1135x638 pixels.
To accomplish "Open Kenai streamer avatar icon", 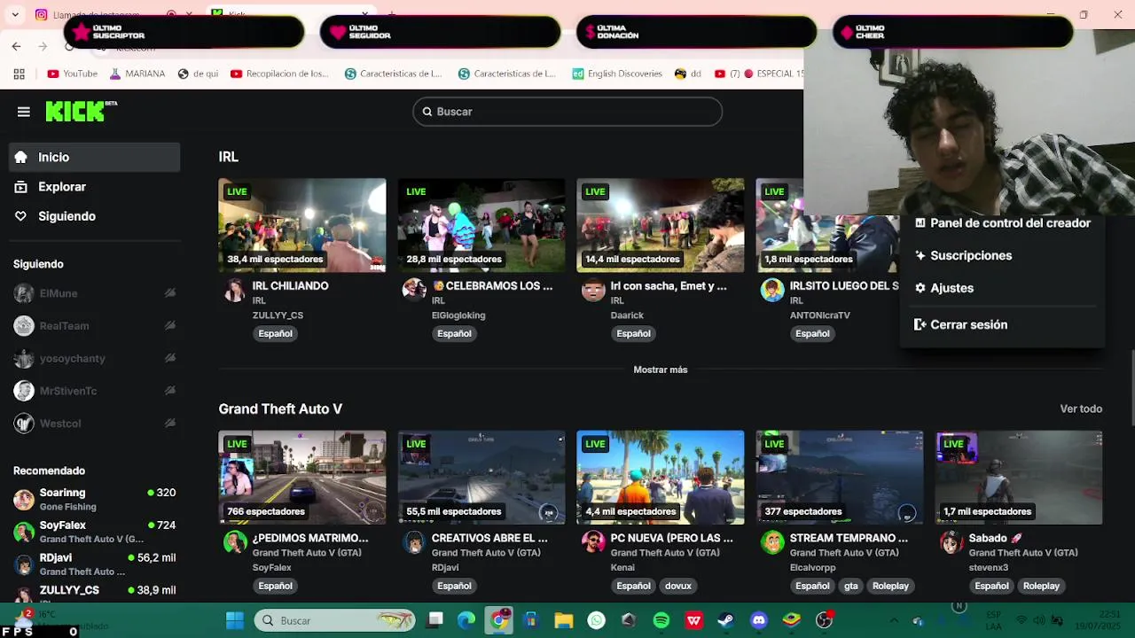I will 593,542.
